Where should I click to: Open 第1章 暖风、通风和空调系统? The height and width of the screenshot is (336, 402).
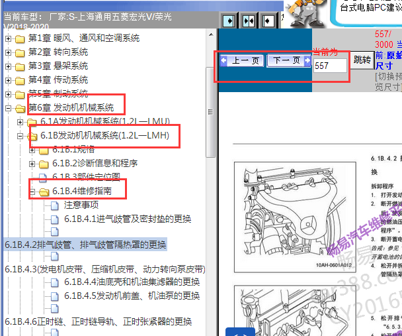coord(84,38)
